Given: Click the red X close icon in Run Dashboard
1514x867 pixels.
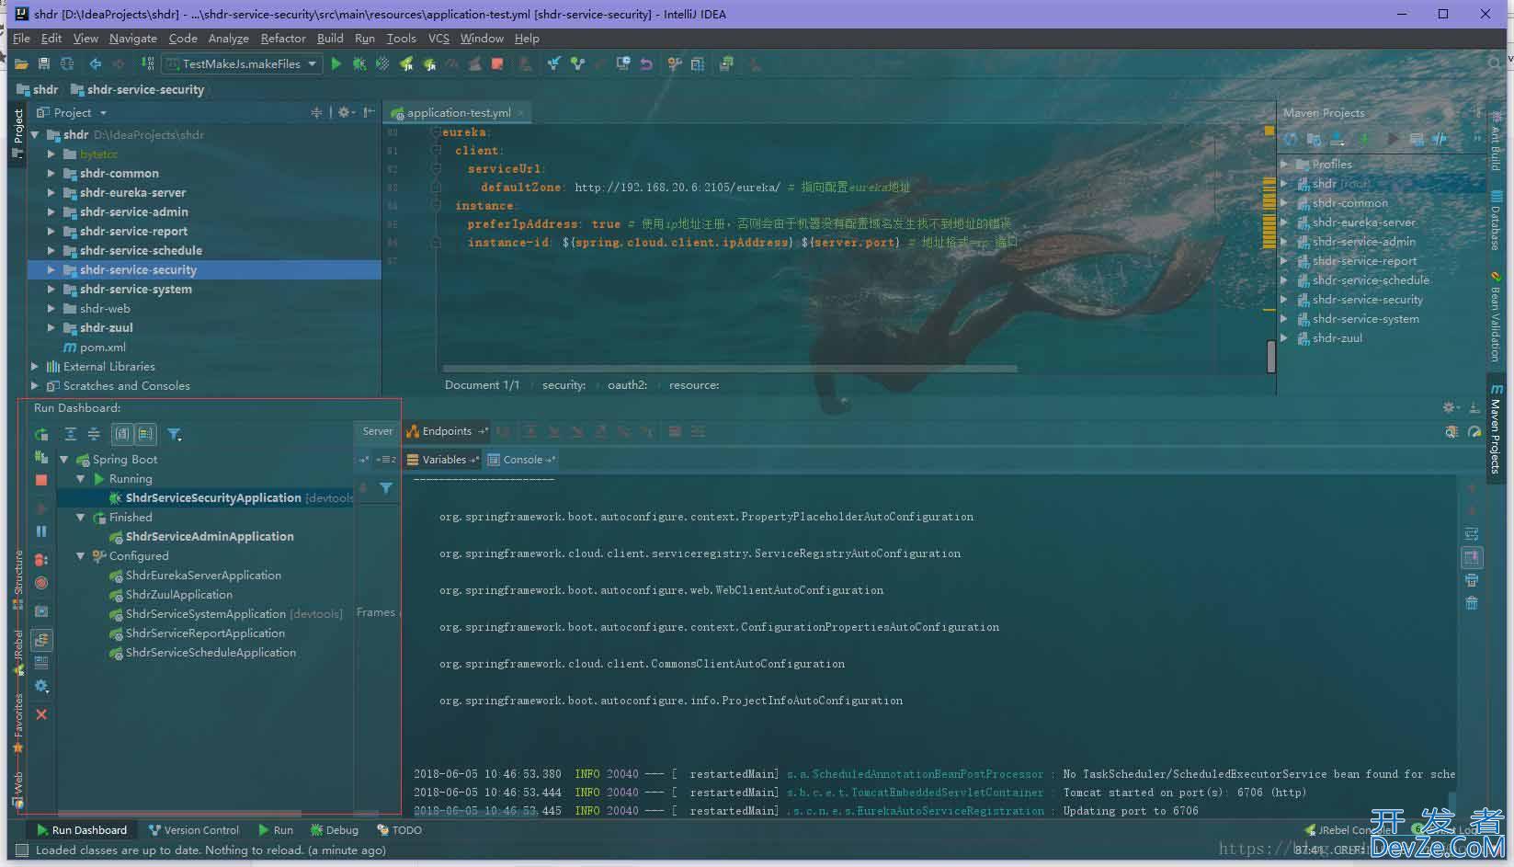Looking at the screenshot, I should [41, 714].
